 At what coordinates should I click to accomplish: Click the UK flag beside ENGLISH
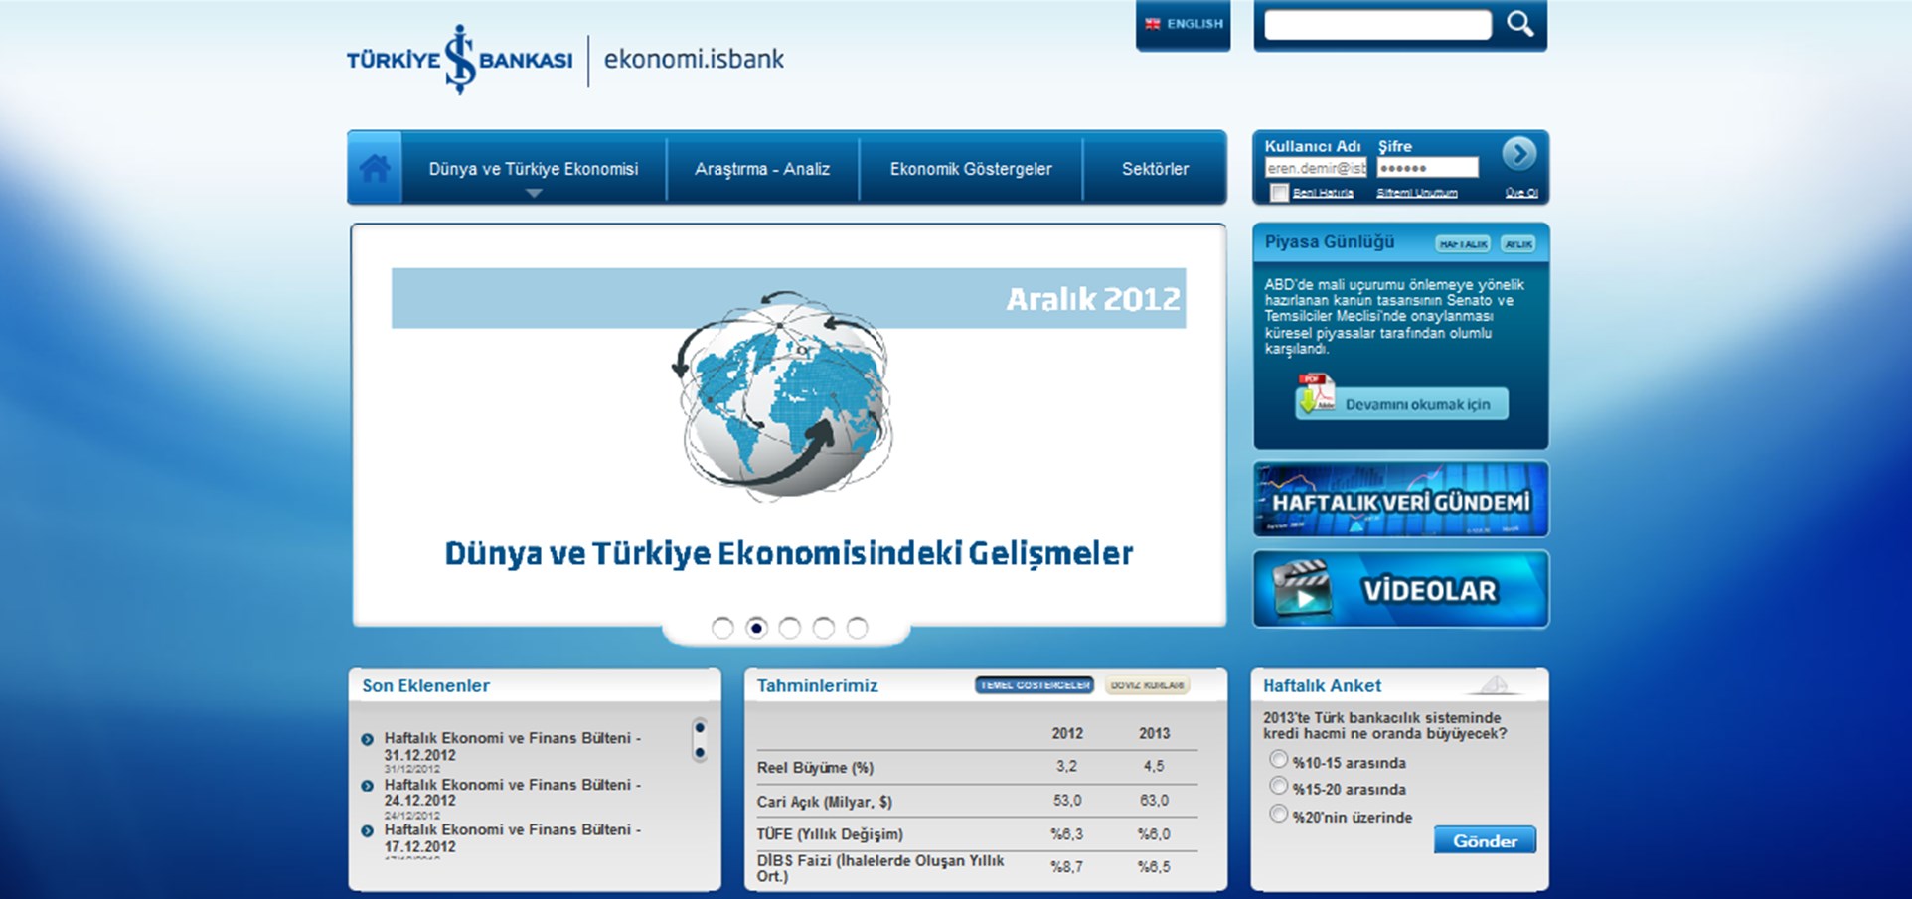pos(1153,24)
